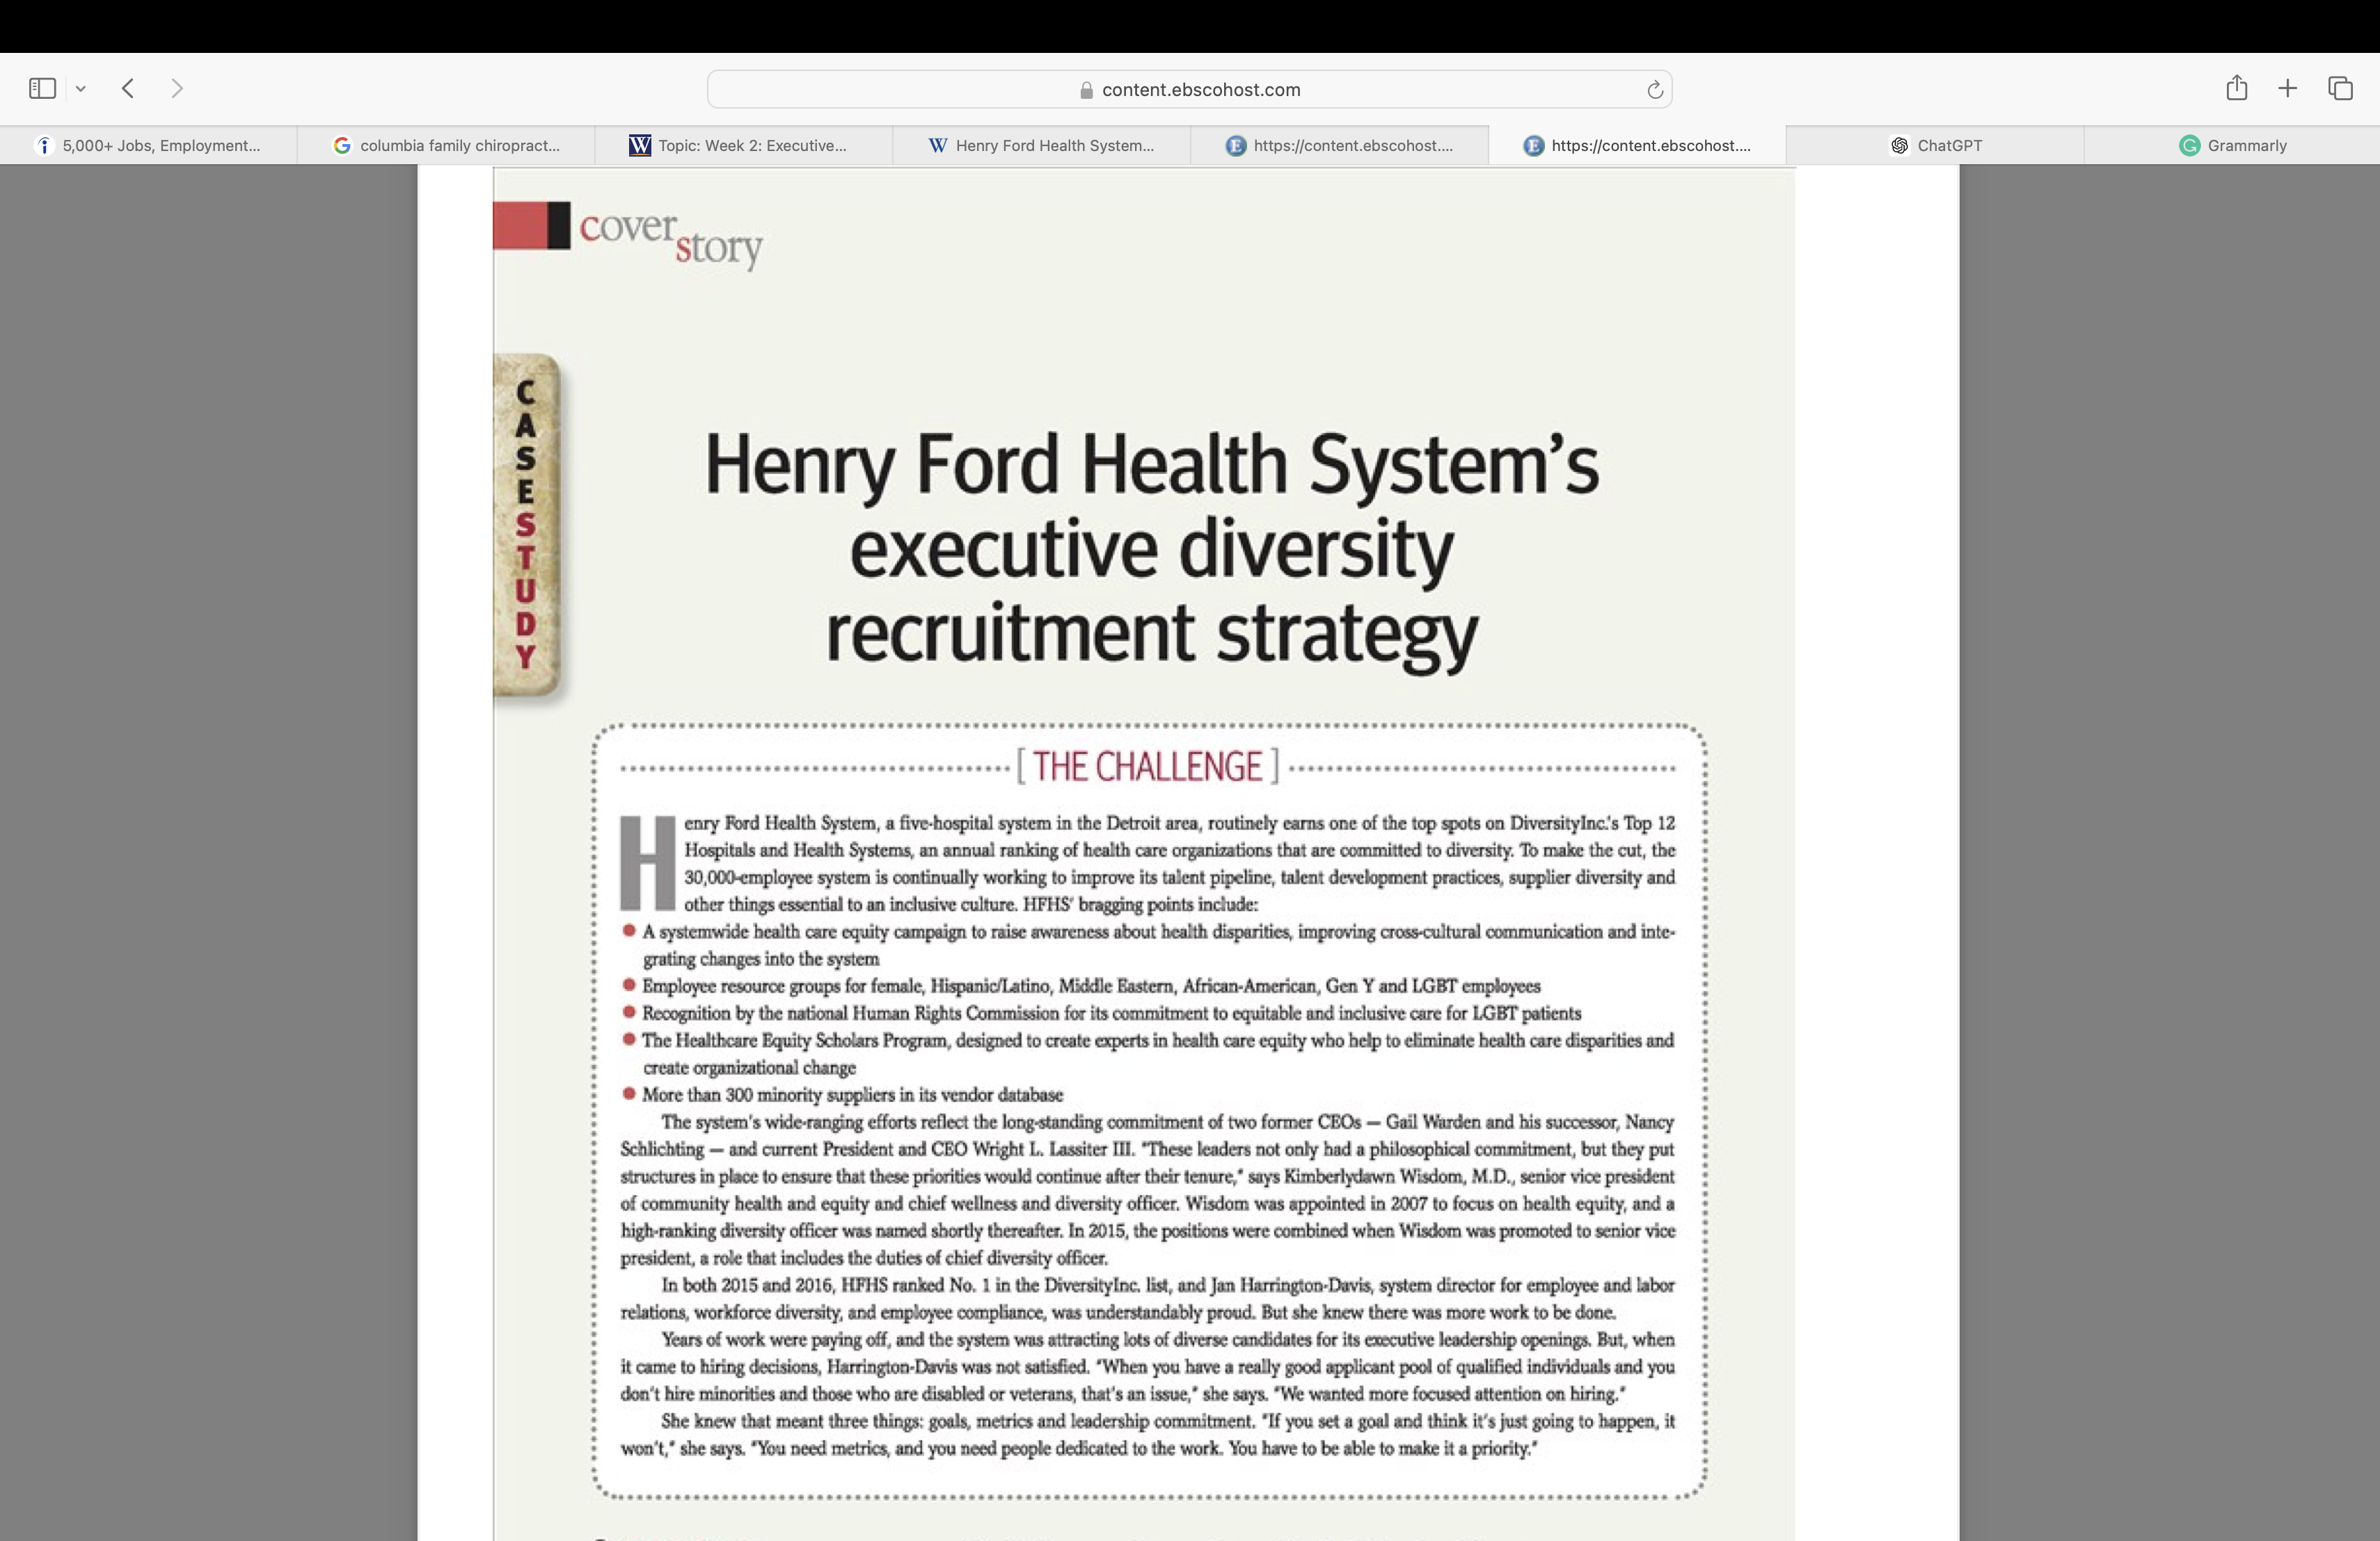Navigate back to the previous page

click(x=128, y=88)
